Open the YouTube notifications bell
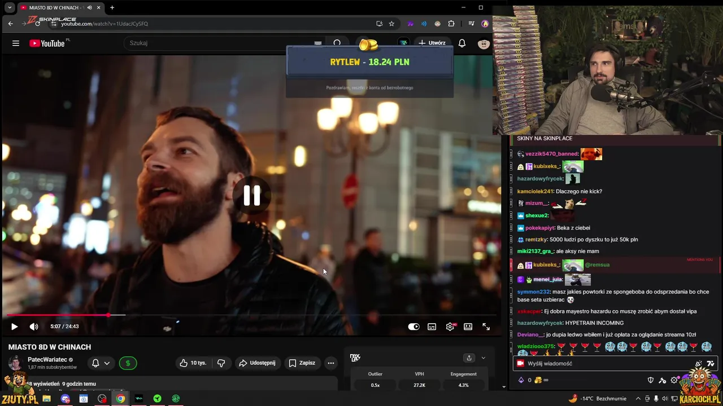Screen dimensions: 723x406 click(462, 43)
